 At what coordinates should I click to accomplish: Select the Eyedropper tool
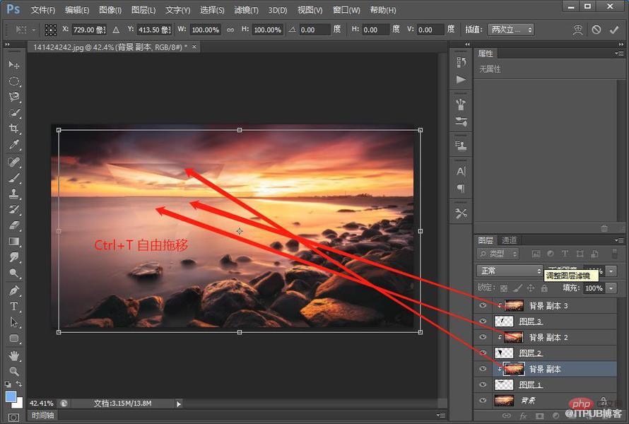coord(14,144)
